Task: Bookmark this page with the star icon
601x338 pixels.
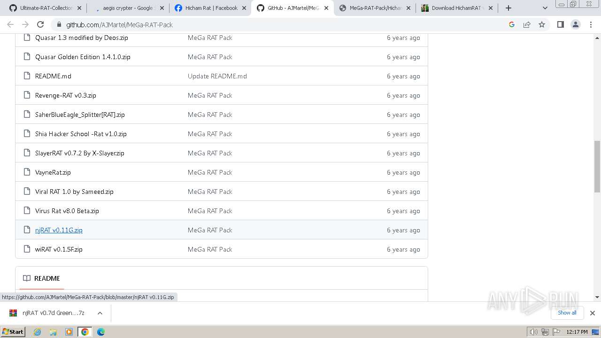Action: (x=542, y=24)
